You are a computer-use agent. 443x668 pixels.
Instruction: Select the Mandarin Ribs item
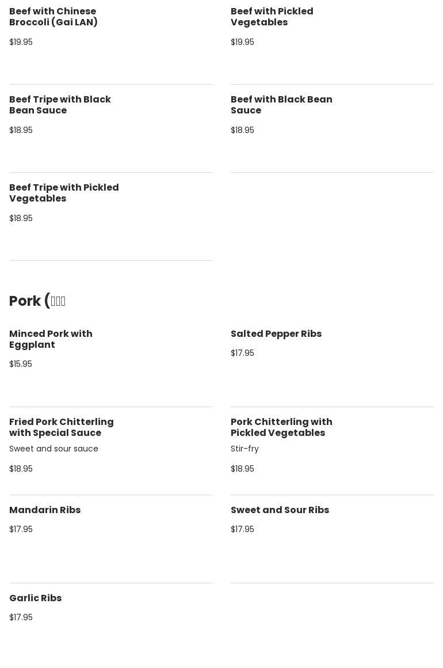[45, 510]
